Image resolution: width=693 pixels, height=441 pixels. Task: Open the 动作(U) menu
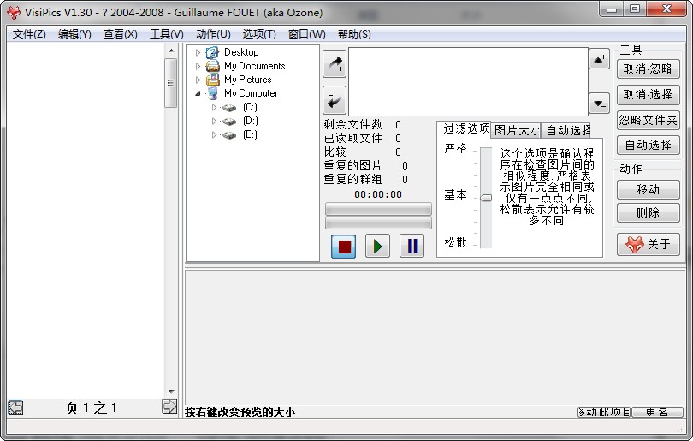pyautogui.click(x=213, y=34)
